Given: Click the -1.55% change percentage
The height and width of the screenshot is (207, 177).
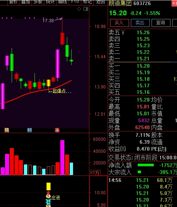Looking at the screenshot, I should [152, 13].
